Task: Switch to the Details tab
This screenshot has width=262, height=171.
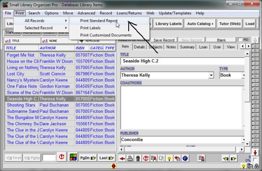Action: point(139,47)
